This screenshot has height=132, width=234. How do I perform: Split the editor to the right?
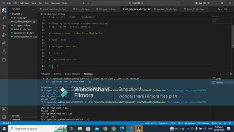[226, 9]
